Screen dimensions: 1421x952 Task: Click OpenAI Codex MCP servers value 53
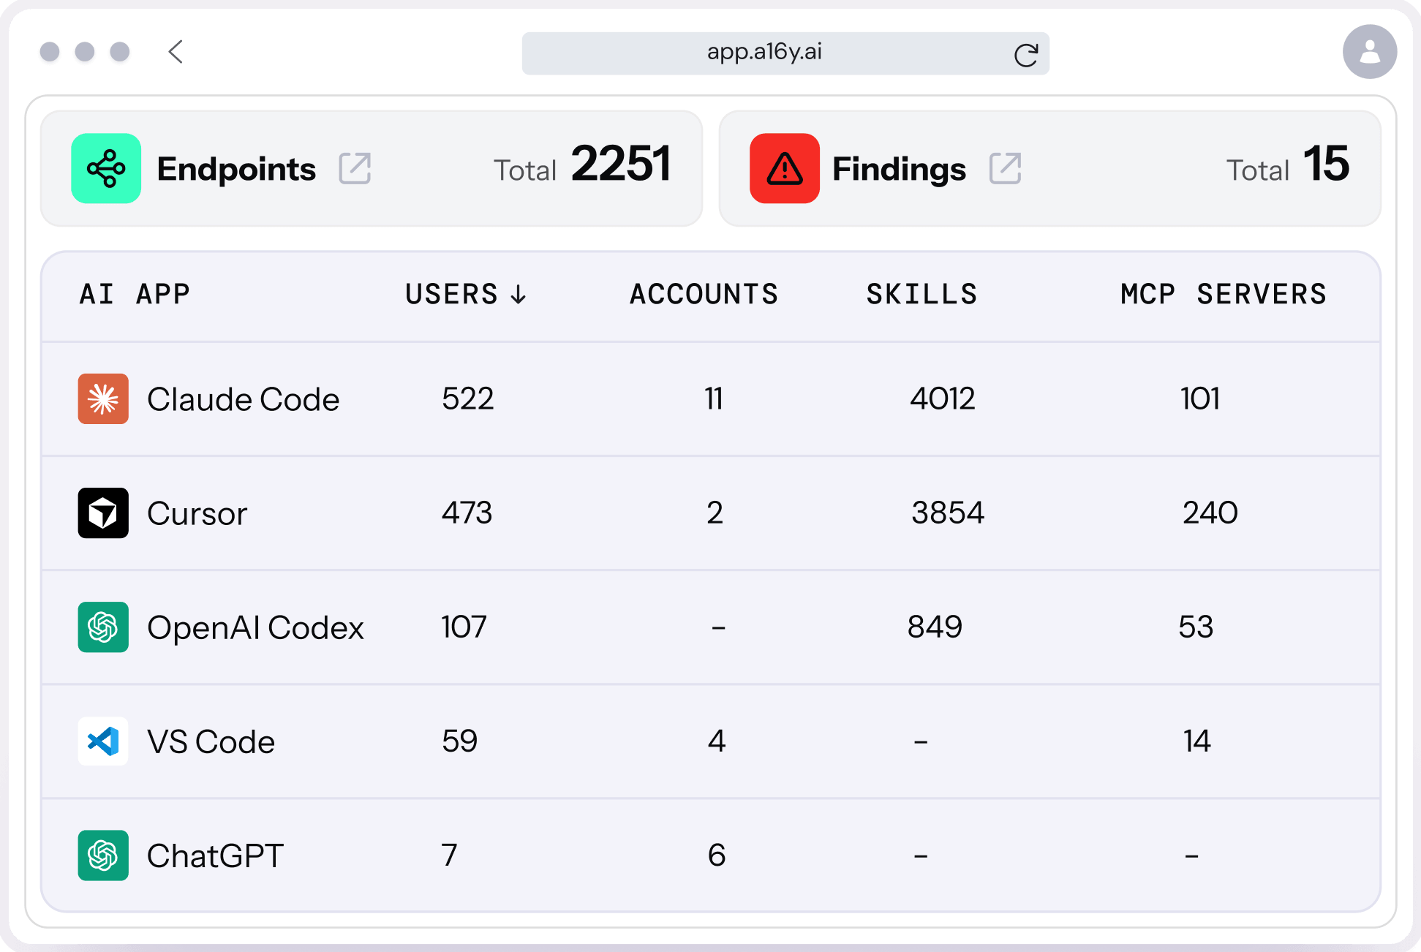1196,627
